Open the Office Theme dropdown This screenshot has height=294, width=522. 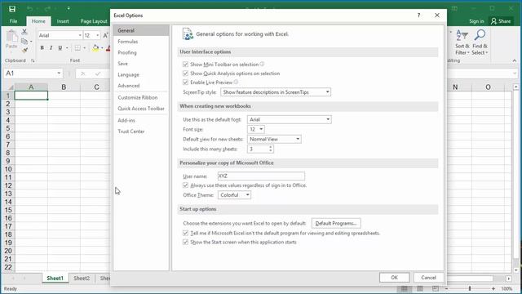234,195
